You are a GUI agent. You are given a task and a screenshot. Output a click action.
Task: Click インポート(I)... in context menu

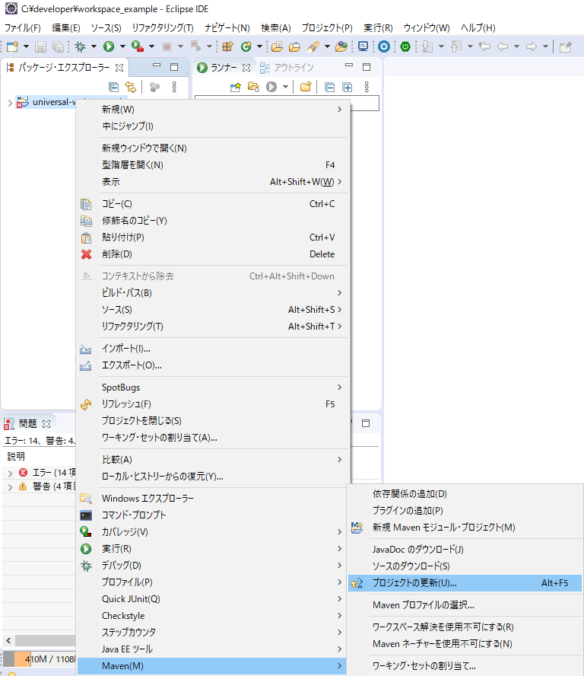(x=213, y=349)
